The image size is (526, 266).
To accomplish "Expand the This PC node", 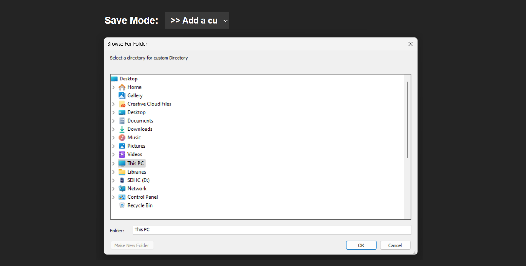I will tap(114, 163).
